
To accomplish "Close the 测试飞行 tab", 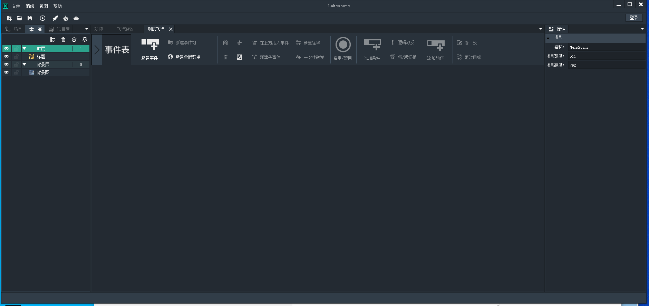I will [171, 29].
